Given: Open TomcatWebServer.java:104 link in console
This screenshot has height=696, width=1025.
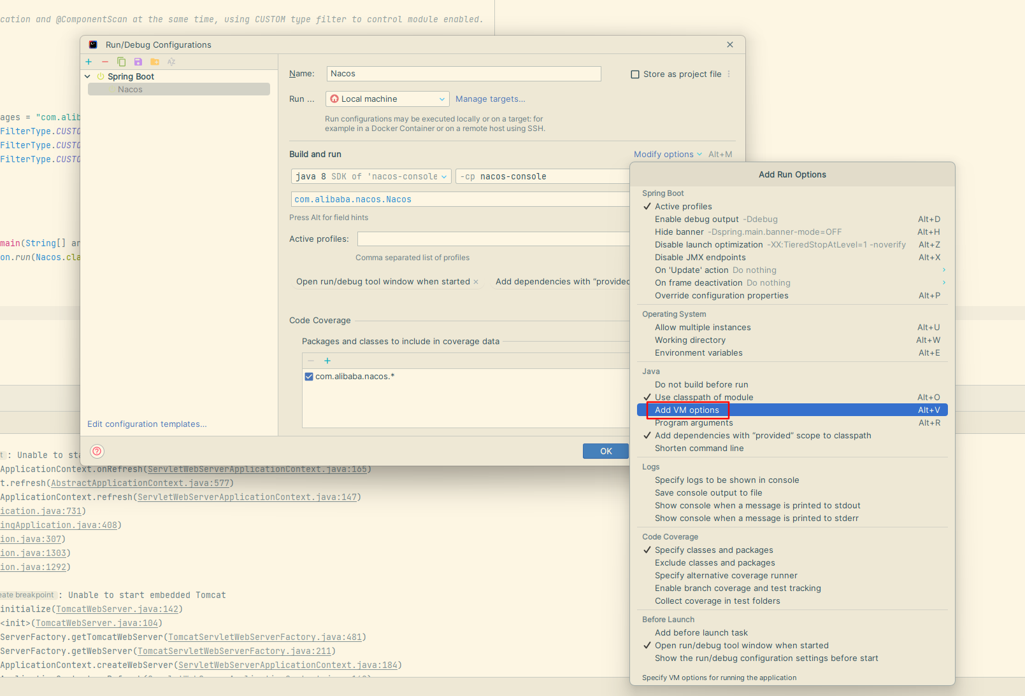Looking at the screenshot, I should [97, 623].
